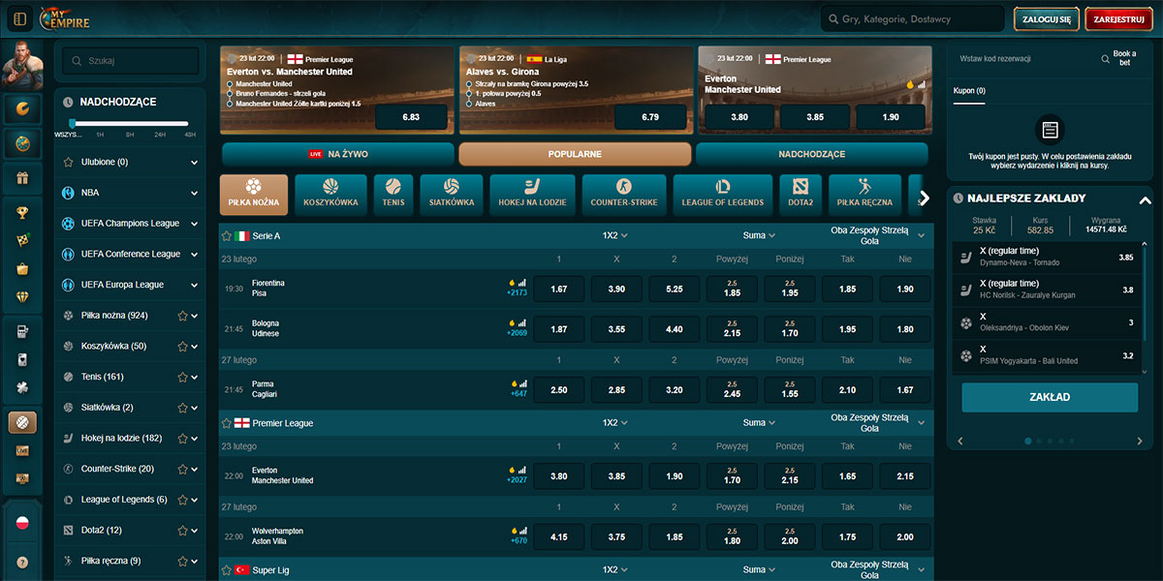The height and width of the screenshot is (581, 1163).
Task: Select the Tenis sport icon tile
Action: [x=393, y=195]
